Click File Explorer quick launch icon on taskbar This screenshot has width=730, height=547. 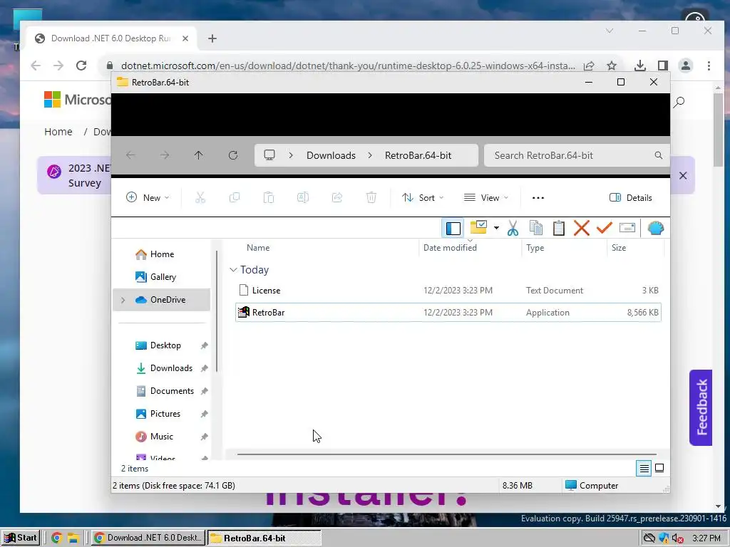click(x=73, y=538)
